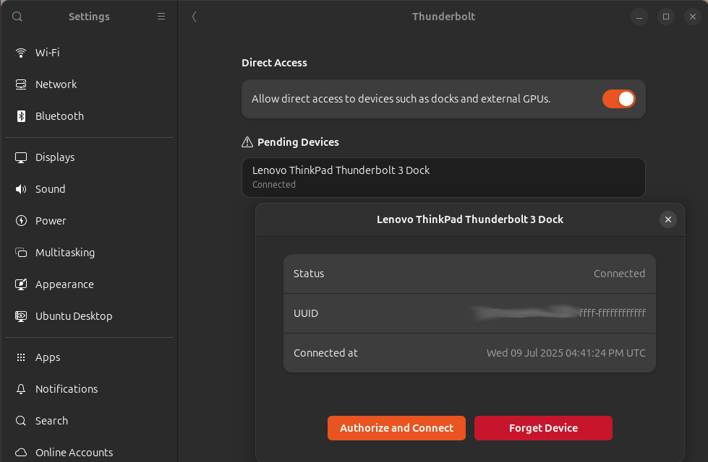Open the Settings hamburger menu
Image resolution: width=708 pixels, height=462 pixels.
click(161, 17)
